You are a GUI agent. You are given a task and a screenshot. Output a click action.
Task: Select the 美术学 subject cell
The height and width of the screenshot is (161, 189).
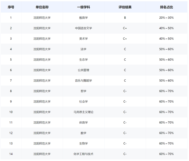pyautogui.click(x=84, y=39)
